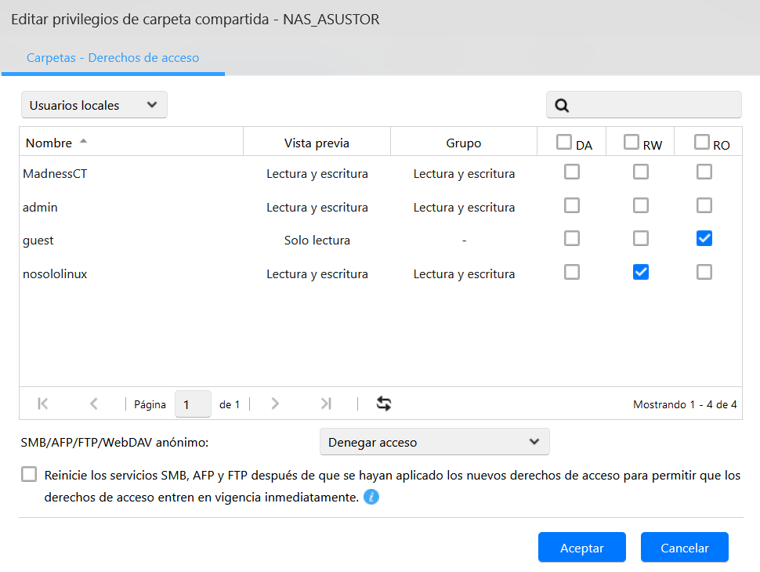Switch to Carpetas - Derechos de acceso tab
760x572 pixels.
click(113, 58)
